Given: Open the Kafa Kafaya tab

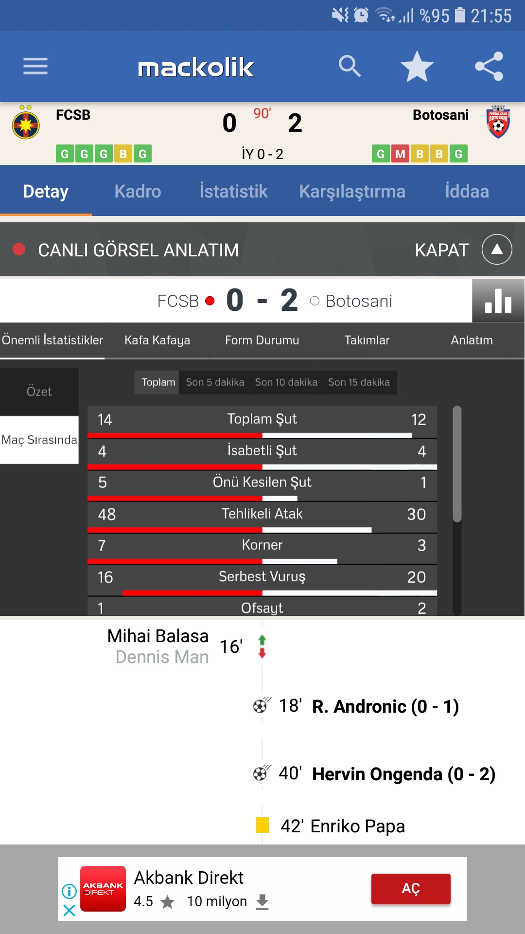Looking at the screenshot, I should tap(157, 340).
